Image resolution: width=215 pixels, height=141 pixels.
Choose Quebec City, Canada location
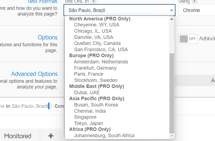click(97, 43)
